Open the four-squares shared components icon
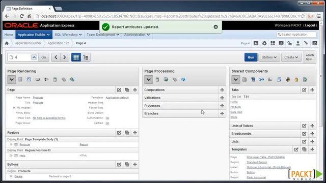Image resolution: width=326 pixels, height=183 pixels. click(273, 43)
